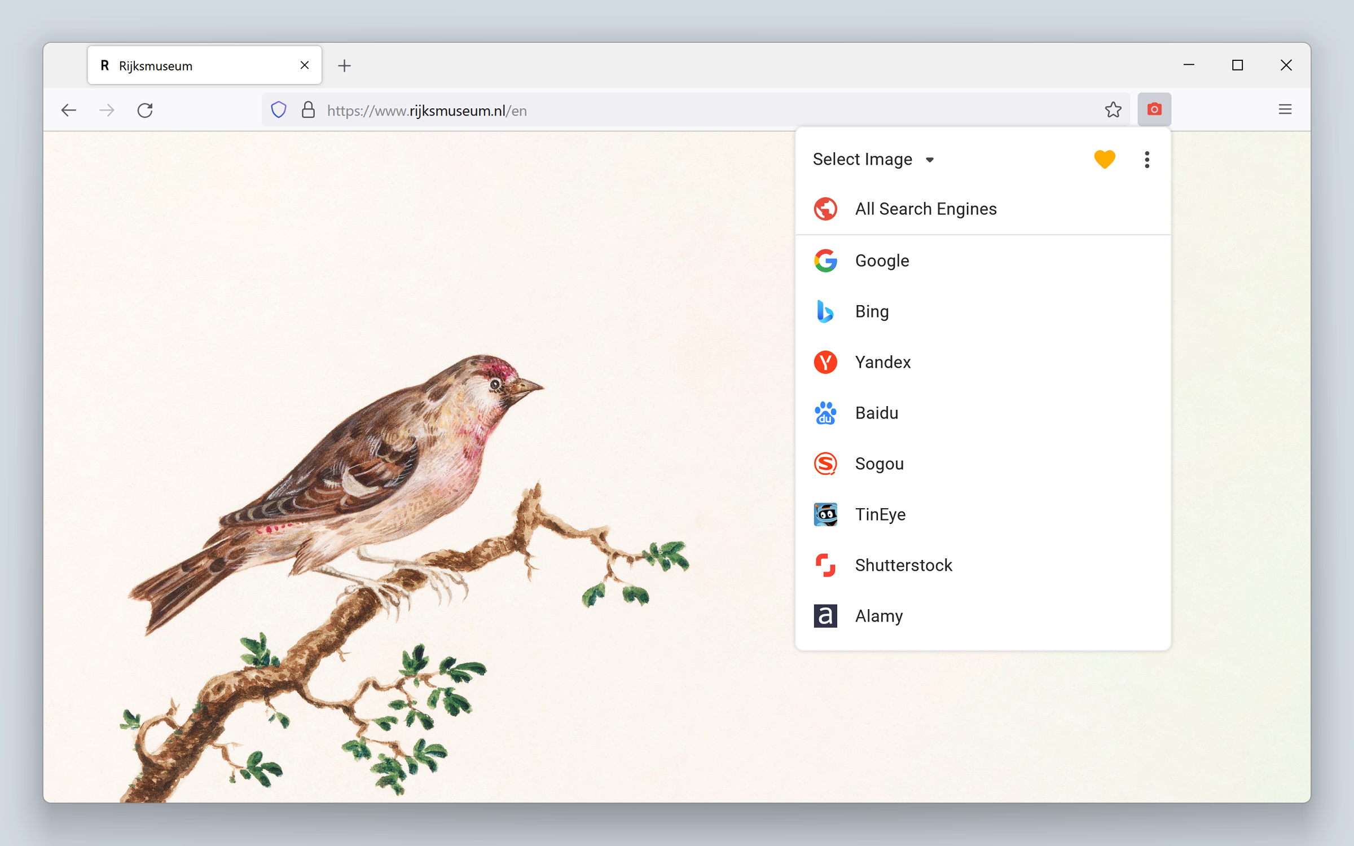The height and width of the screenshot is (846, 1354).
Task: Search image with TinEye
Action: [880, 514]
